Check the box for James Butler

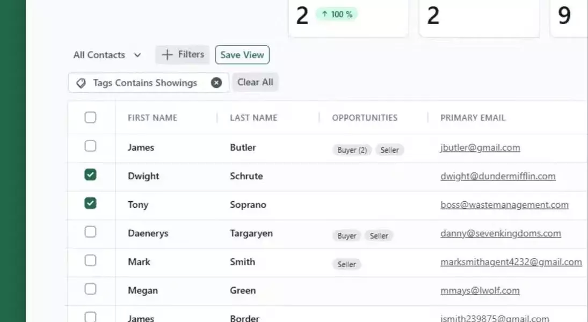tap(90, 146)
